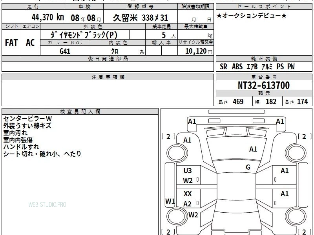This screenshot has height=235, width=314.
Task: Select recycle deposit 10,120円
Action: (x=199, y=51)
